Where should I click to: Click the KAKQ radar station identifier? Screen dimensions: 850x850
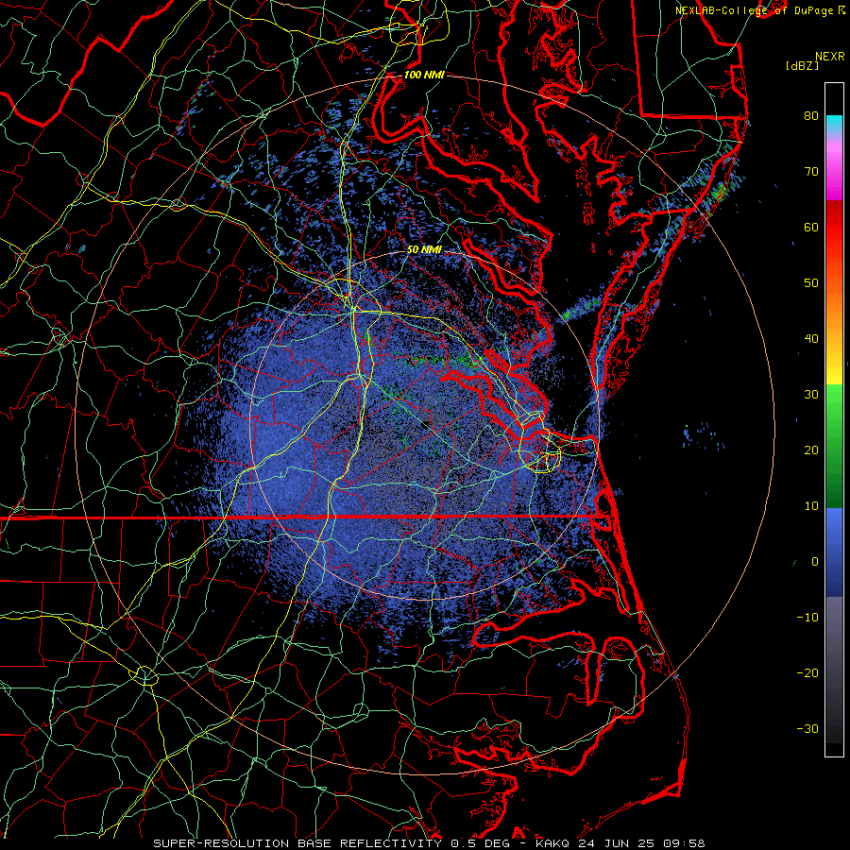click(554, 843)
